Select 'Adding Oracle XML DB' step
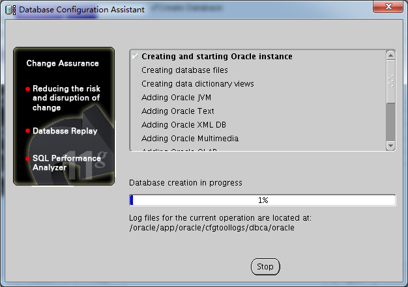Screen dimensions: 408x287 point(183,125)
